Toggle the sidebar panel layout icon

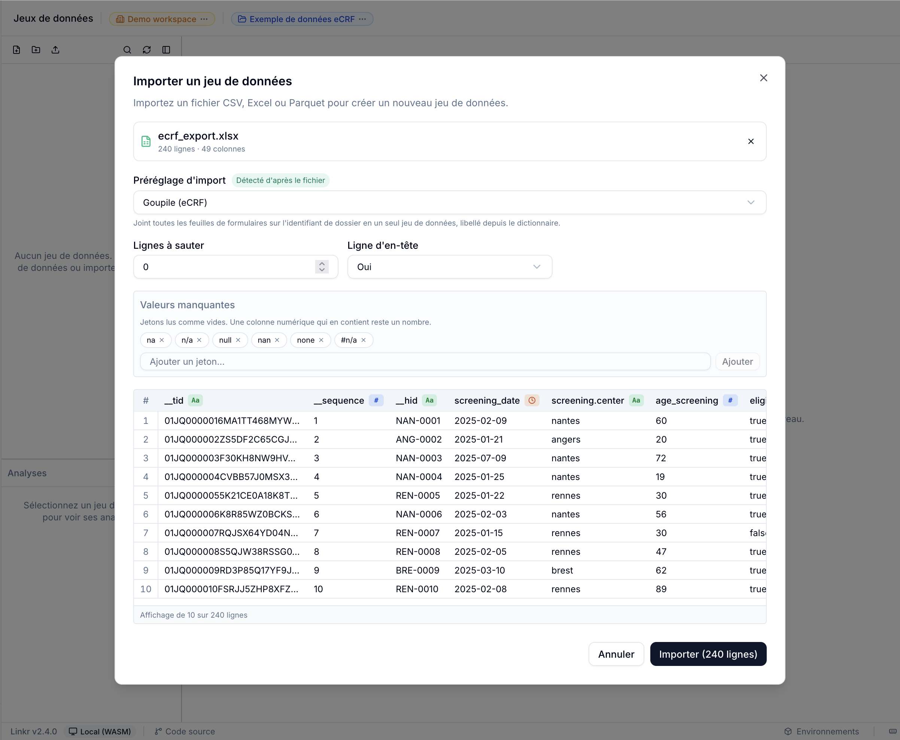click(x=166, y=50)
